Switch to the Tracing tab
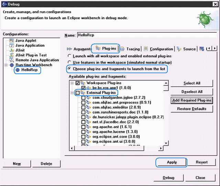220x186 pixels. (130, 49)
